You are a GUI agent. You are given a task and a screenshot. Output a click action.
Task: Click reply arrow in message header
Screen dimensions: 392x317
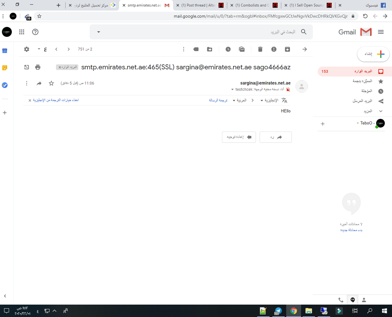click(39, 83)
